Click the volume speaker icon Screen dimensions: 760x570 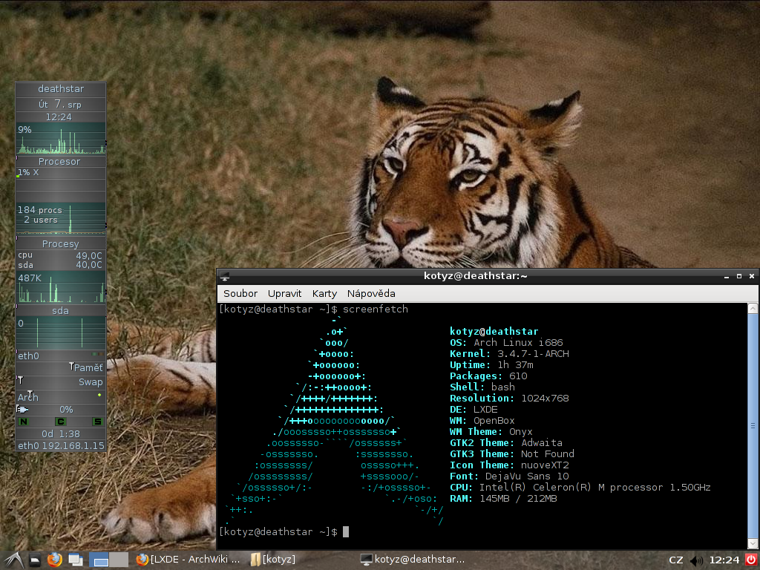[696, 560]
